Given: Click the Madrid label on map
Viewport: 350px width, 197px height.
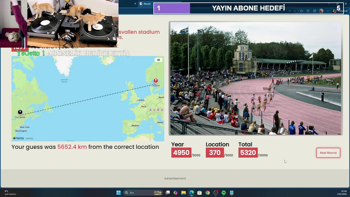Looking at the screenshot, I should point(135,126).
